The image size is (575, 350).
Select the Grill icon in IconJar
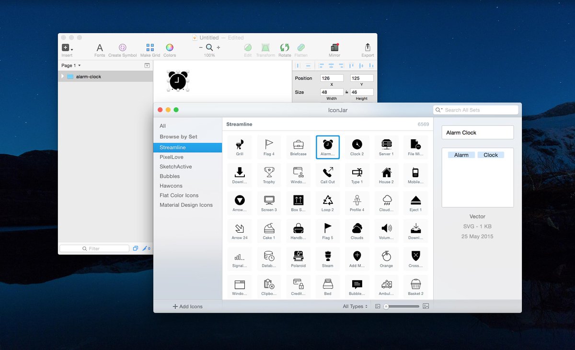(x=240, y=147)
